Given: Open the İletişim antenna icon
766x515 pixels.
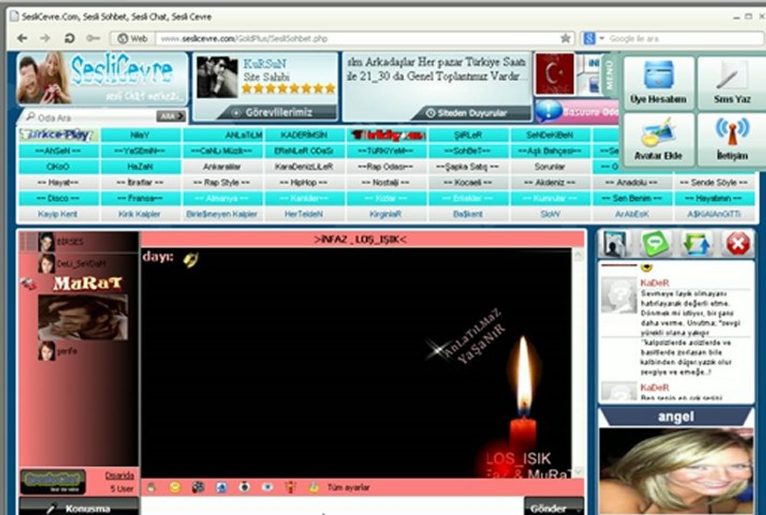Looking at the screenshot, I should (732, 139).
